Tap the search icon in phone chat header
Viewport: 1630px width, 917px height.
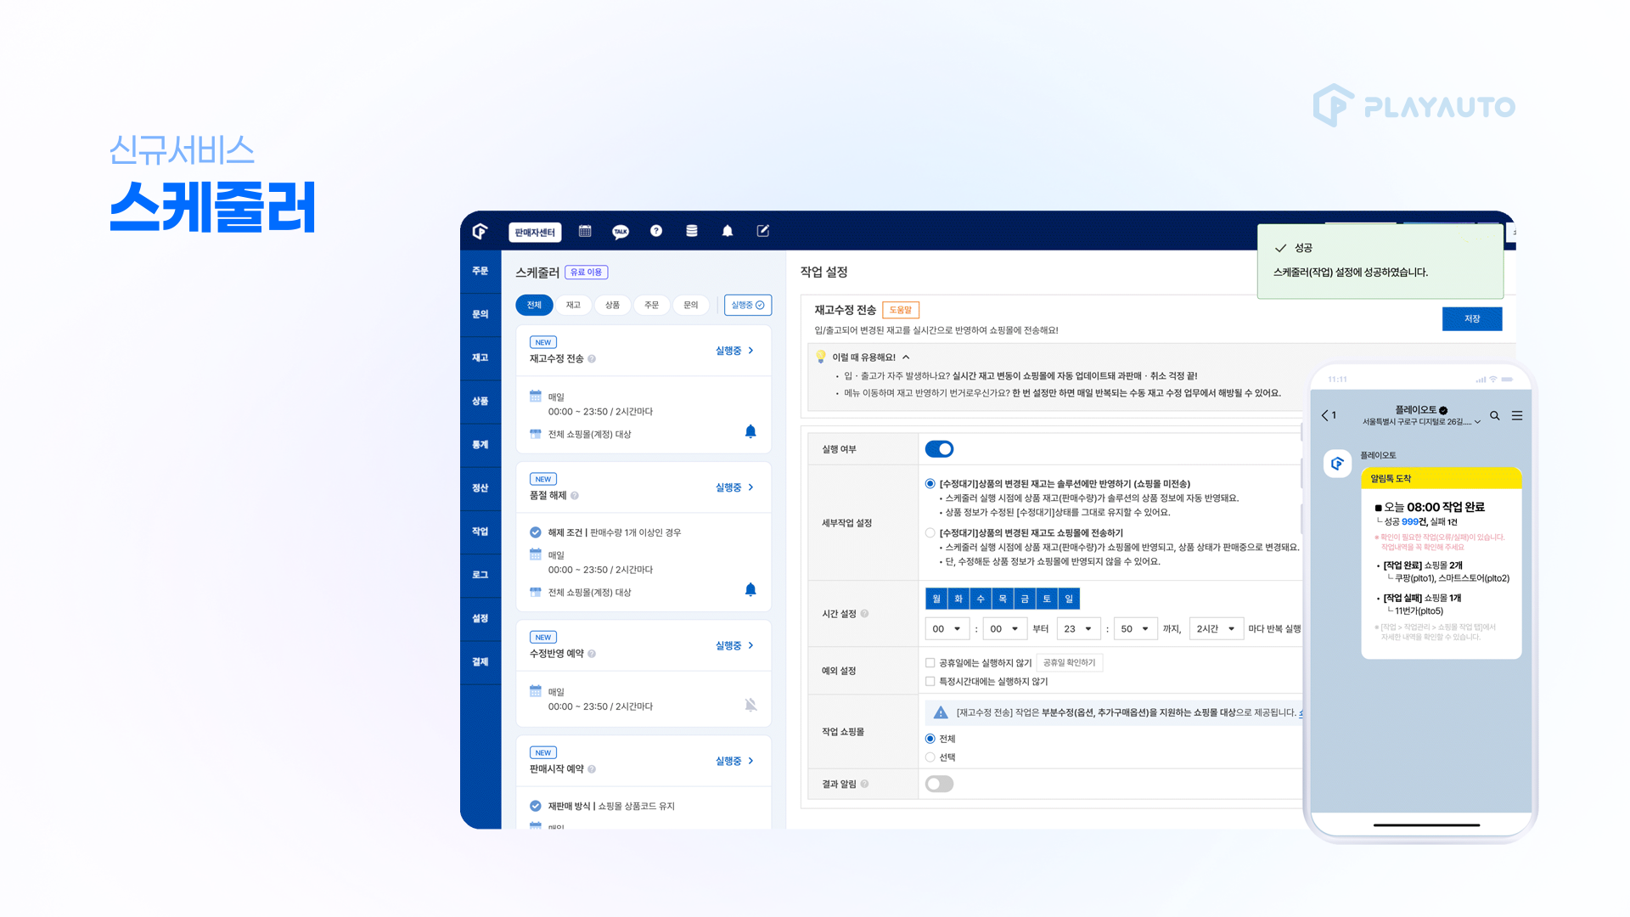click(x=1494, y=416)
